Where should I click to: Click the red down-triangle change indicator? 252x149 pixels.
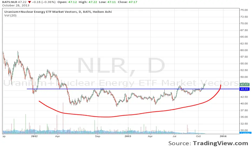[29, 2]
